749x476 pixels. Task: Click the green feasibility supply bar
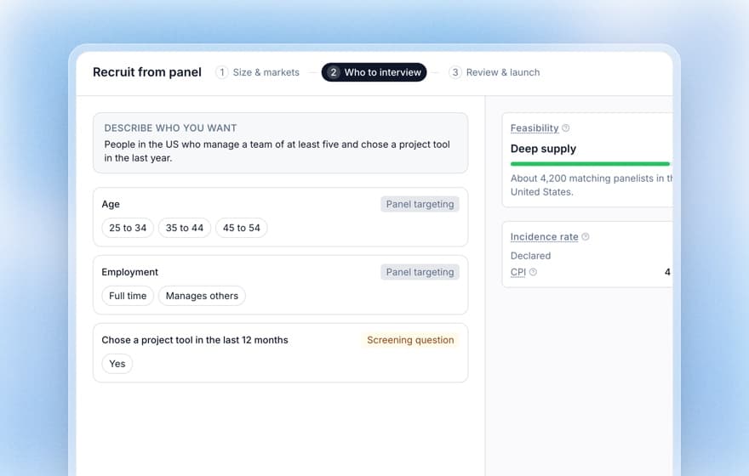tap(590, 163)
